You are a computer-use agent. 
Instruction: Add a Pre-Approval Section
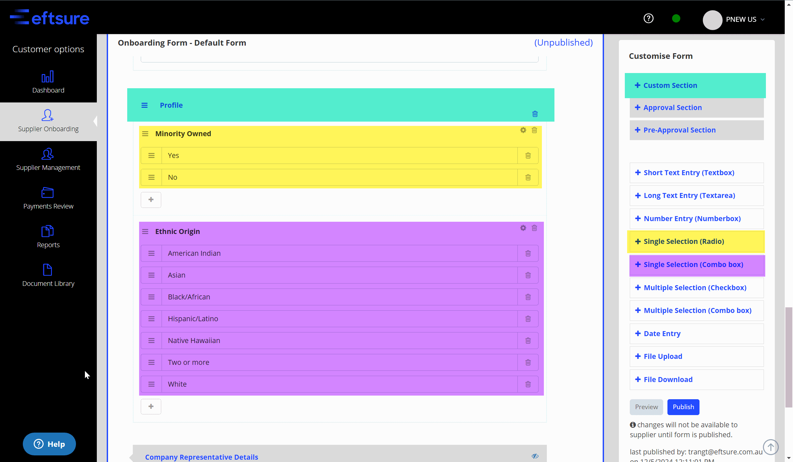697,130
